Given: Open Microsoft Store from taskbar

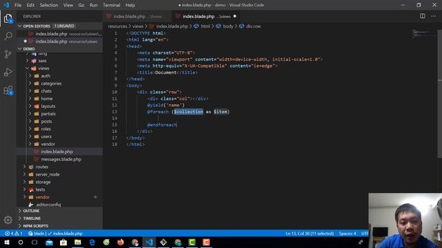Looking at the screenshot, I should tap(64, 242).
